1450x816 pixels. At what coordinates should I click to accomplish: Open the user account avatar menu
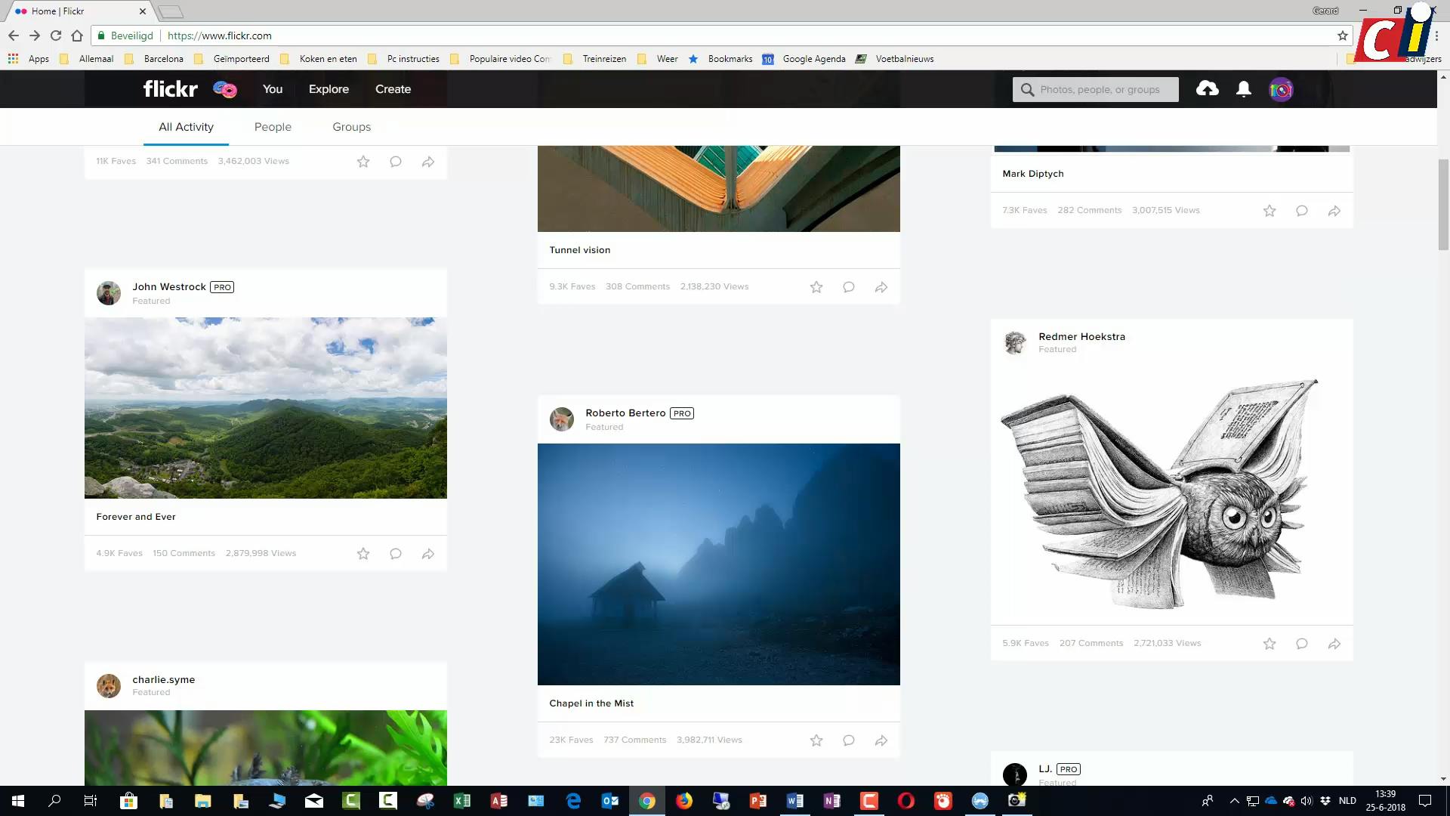pos(1281,90)
